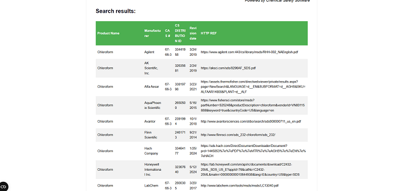The height and width of the screenshot is (191, 405).
Task: Select the Honeywell International Inc. cell
Action: tap(153, 170)
